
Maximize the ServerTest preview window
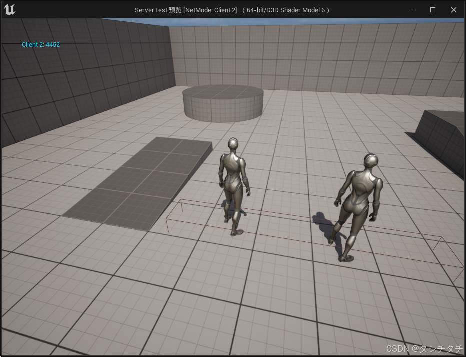click(433, 10)
